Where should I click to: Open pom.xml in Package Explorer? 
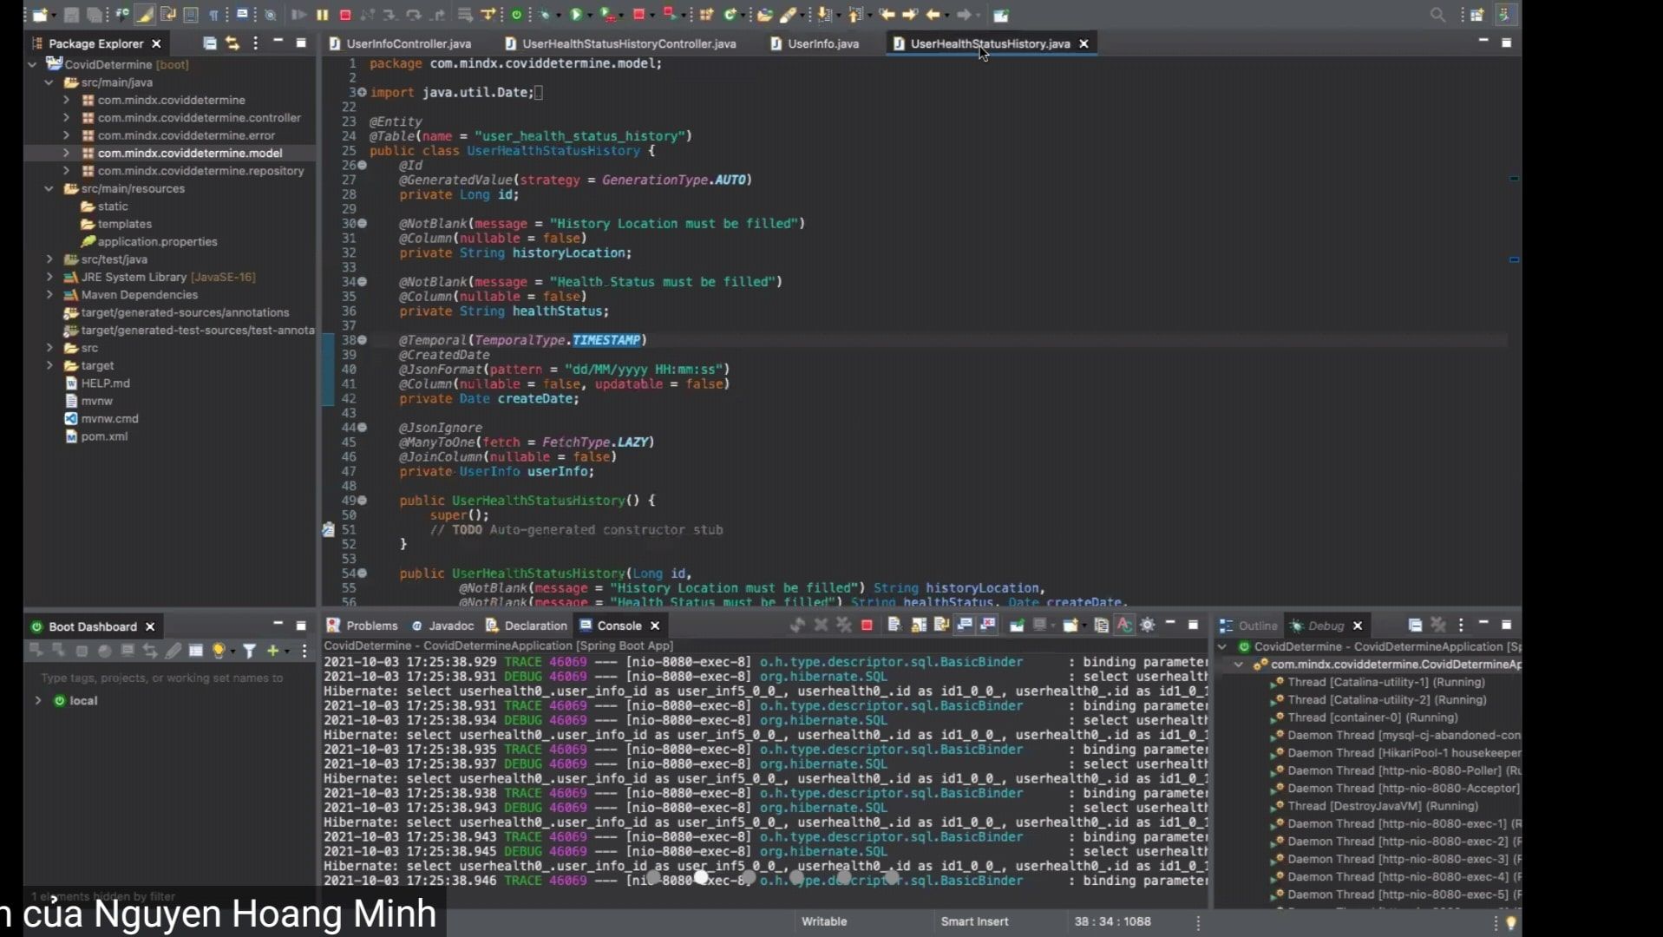pyautogui.click(x=104, y=436)
